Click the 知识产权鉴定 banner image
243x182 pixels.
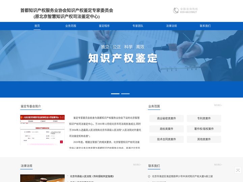[122, 56]
